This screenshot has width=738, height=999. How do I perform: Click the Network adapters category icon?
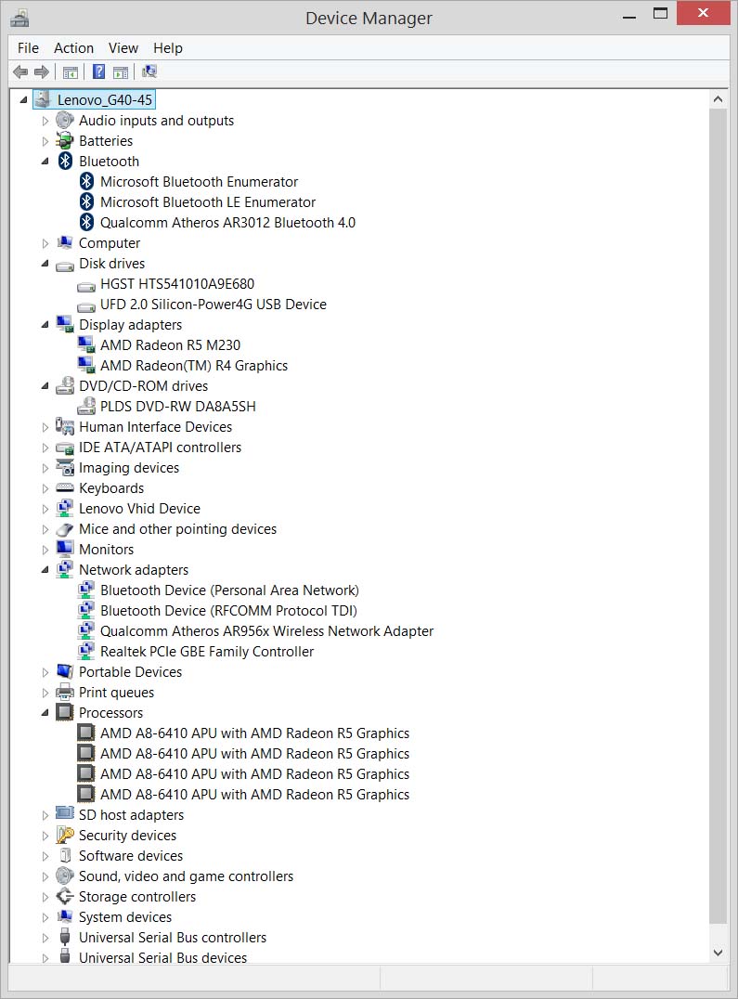(64, 569)
